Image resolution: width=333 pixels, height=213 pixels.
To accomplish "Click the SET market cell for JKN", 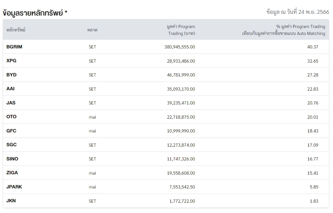I will tap(92, 201).
